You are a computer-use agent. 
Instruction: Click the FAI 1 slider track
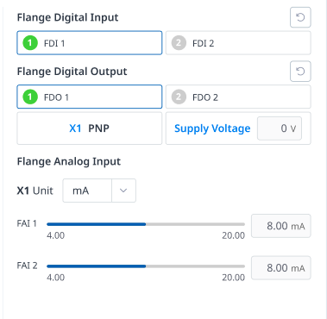[x=146, y=224]
